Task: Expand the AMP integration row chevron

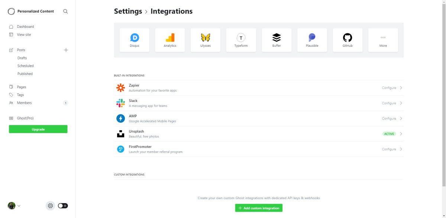Action: click(401, 118)
